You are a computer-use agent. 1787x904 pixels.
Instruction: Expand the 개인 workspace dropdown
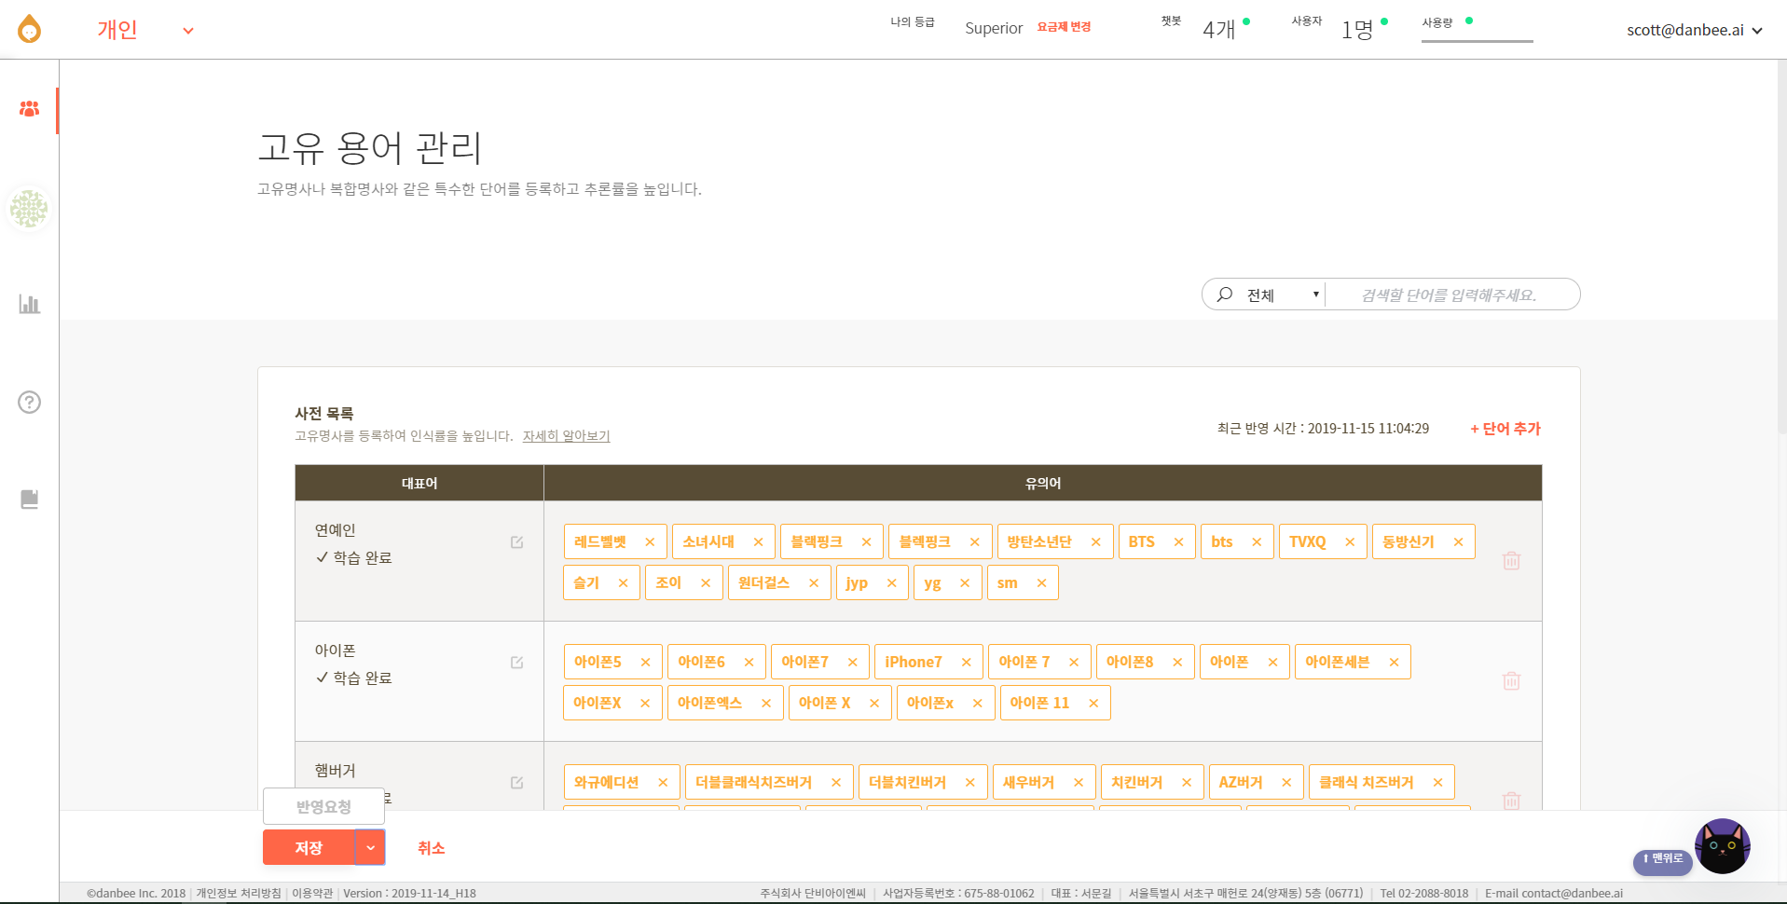point(188,31)
